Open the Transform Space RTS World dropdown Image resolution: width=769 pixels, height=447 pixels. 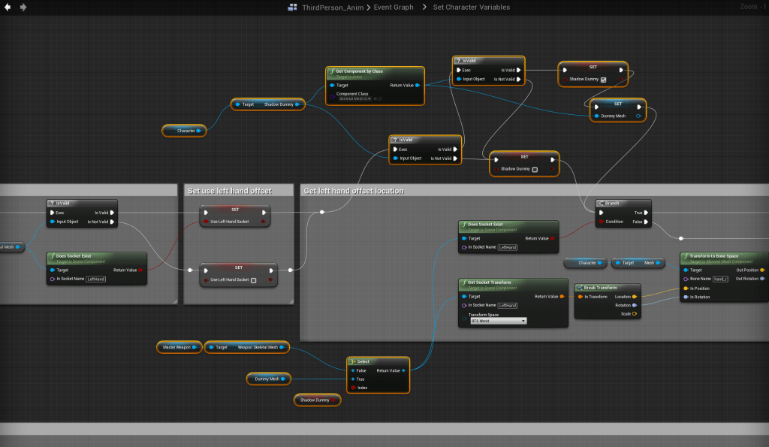tap(498, 321)
